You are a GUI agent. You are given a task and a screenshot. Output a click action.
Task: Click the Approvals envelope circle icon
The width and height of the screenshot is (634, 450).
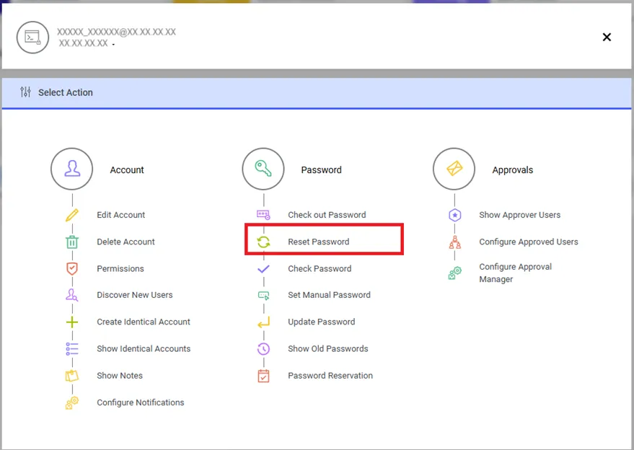pyautogui.click(x=454, y=169)
